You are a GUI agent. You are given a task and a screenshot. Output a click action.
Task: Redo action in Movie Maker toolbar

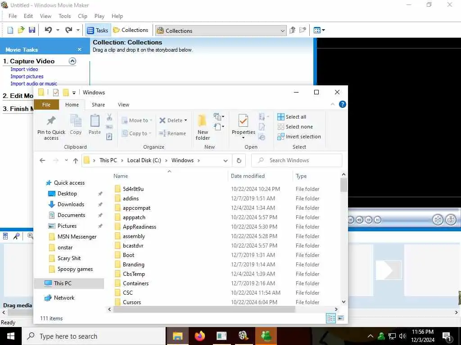[68, 30]
